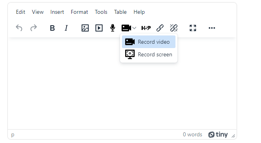The height and width of the screenshot is (143, 261).
Task: Open the View menu
Action: [x=38, y=12]
